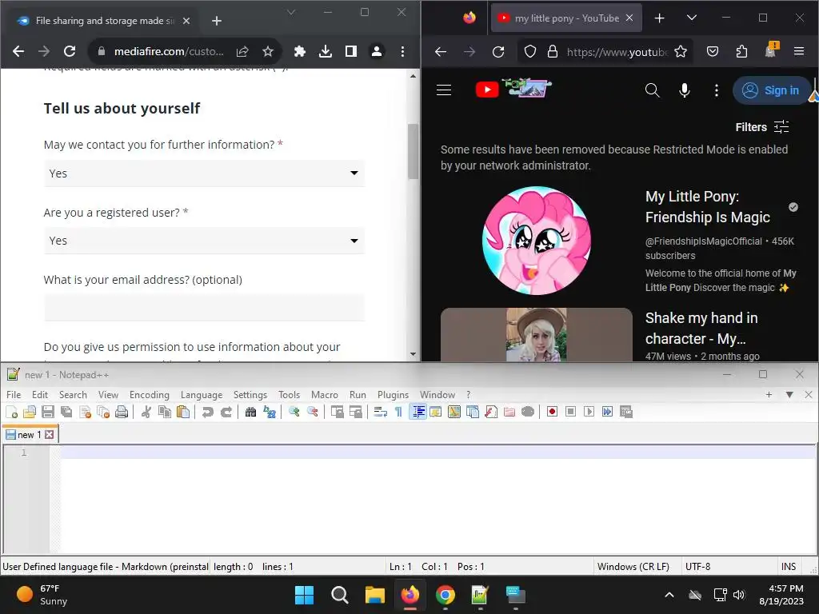Click the Cut scissors icon in Notepad++
The image size is (819, 614).
[146, 412]
